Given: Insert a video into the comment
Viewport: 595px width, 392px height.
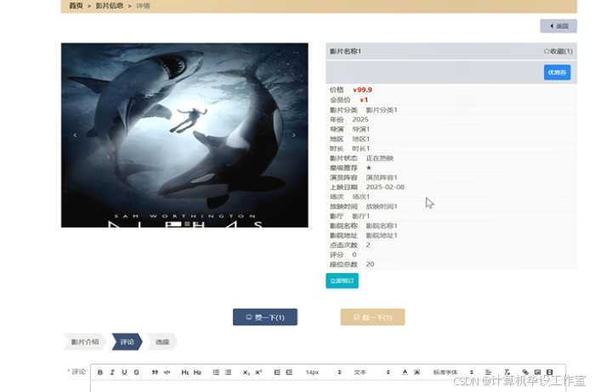Looking at the screenshot, I should [549, 372].
